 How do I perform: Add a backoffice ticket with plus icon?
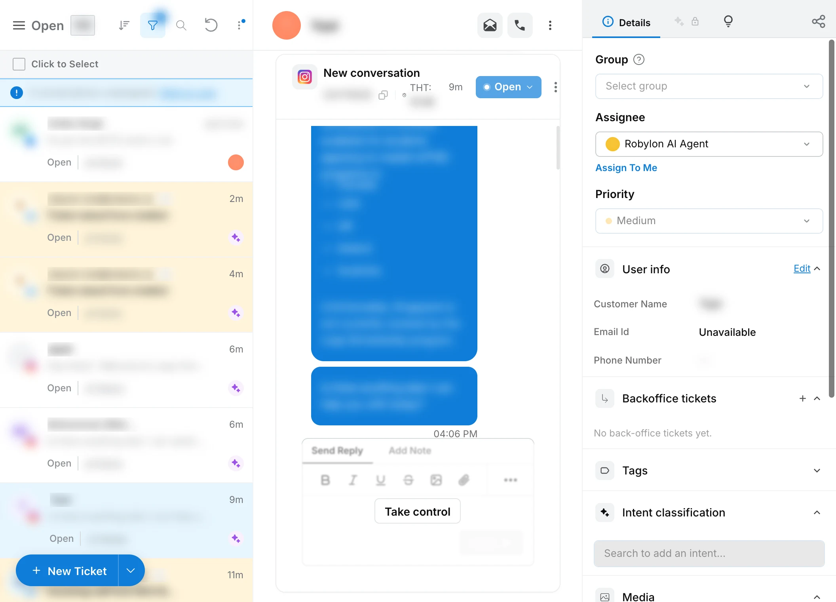click(x=802, y=398)
